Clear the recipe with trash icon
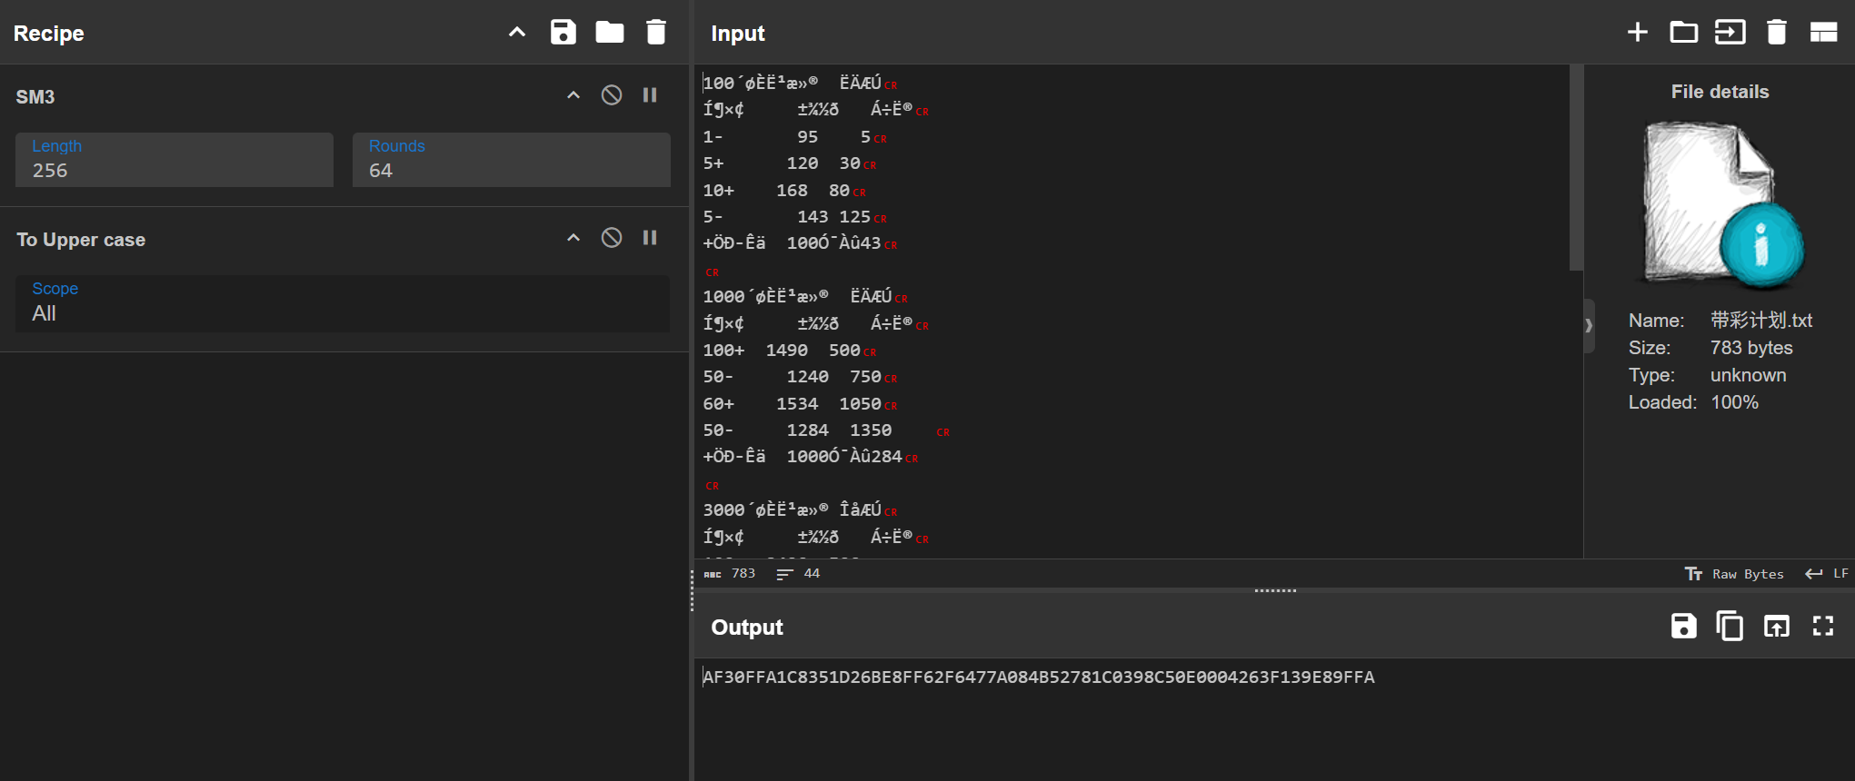Image resolution: width=1855 pixels, height=781 pixels. pyautogui.click(x=656, y=33)
